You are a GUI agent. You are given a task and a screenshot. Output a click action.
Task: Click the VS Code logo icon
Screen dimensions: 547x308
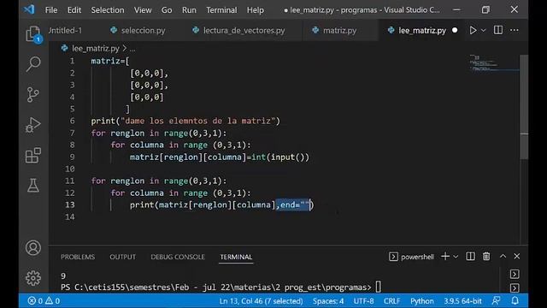29,9
